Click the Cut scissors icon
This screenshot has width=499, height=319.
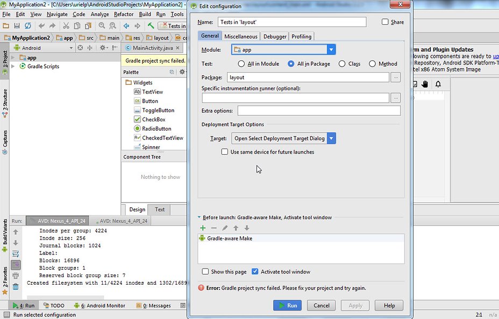pos(66,26)
